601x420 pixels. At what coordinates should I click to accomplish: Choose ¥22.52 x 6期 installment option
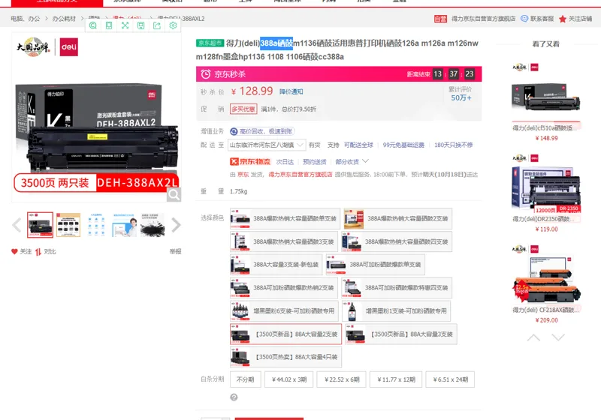pos(342,379)
